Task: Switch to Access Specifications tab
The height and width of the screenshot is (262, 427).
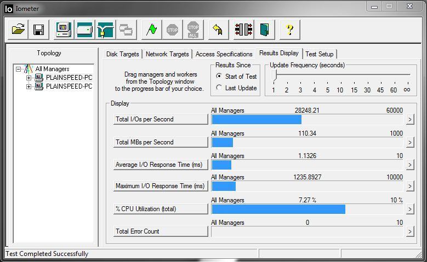Action: pos(224,54)
